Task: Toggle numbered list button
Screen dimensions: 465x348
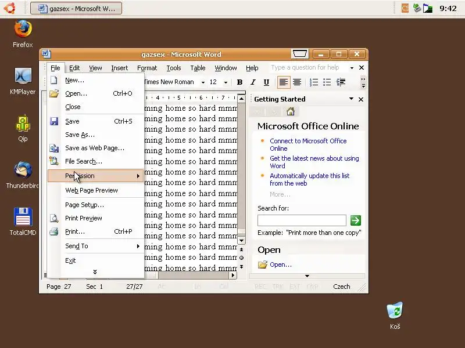Action: click(313, 82)
